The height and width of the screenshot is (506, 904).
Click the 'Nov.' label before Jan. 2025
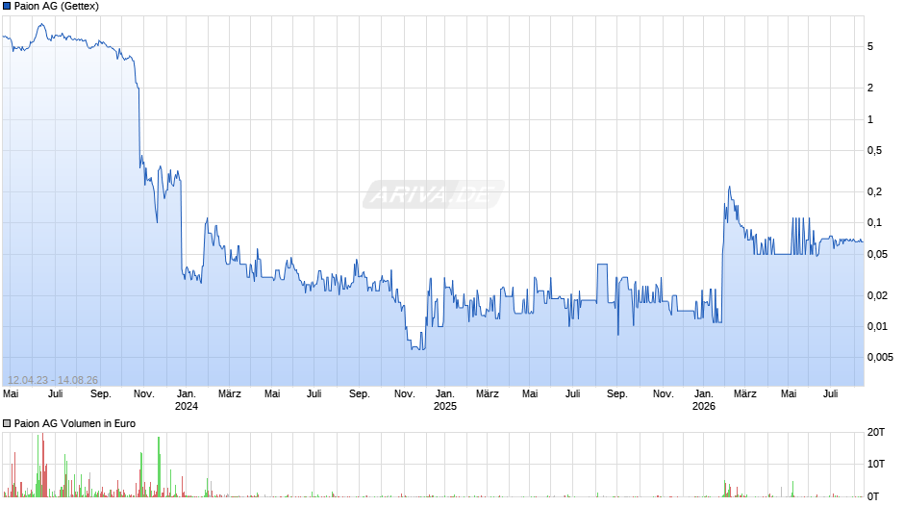click(x=404, y=394)
